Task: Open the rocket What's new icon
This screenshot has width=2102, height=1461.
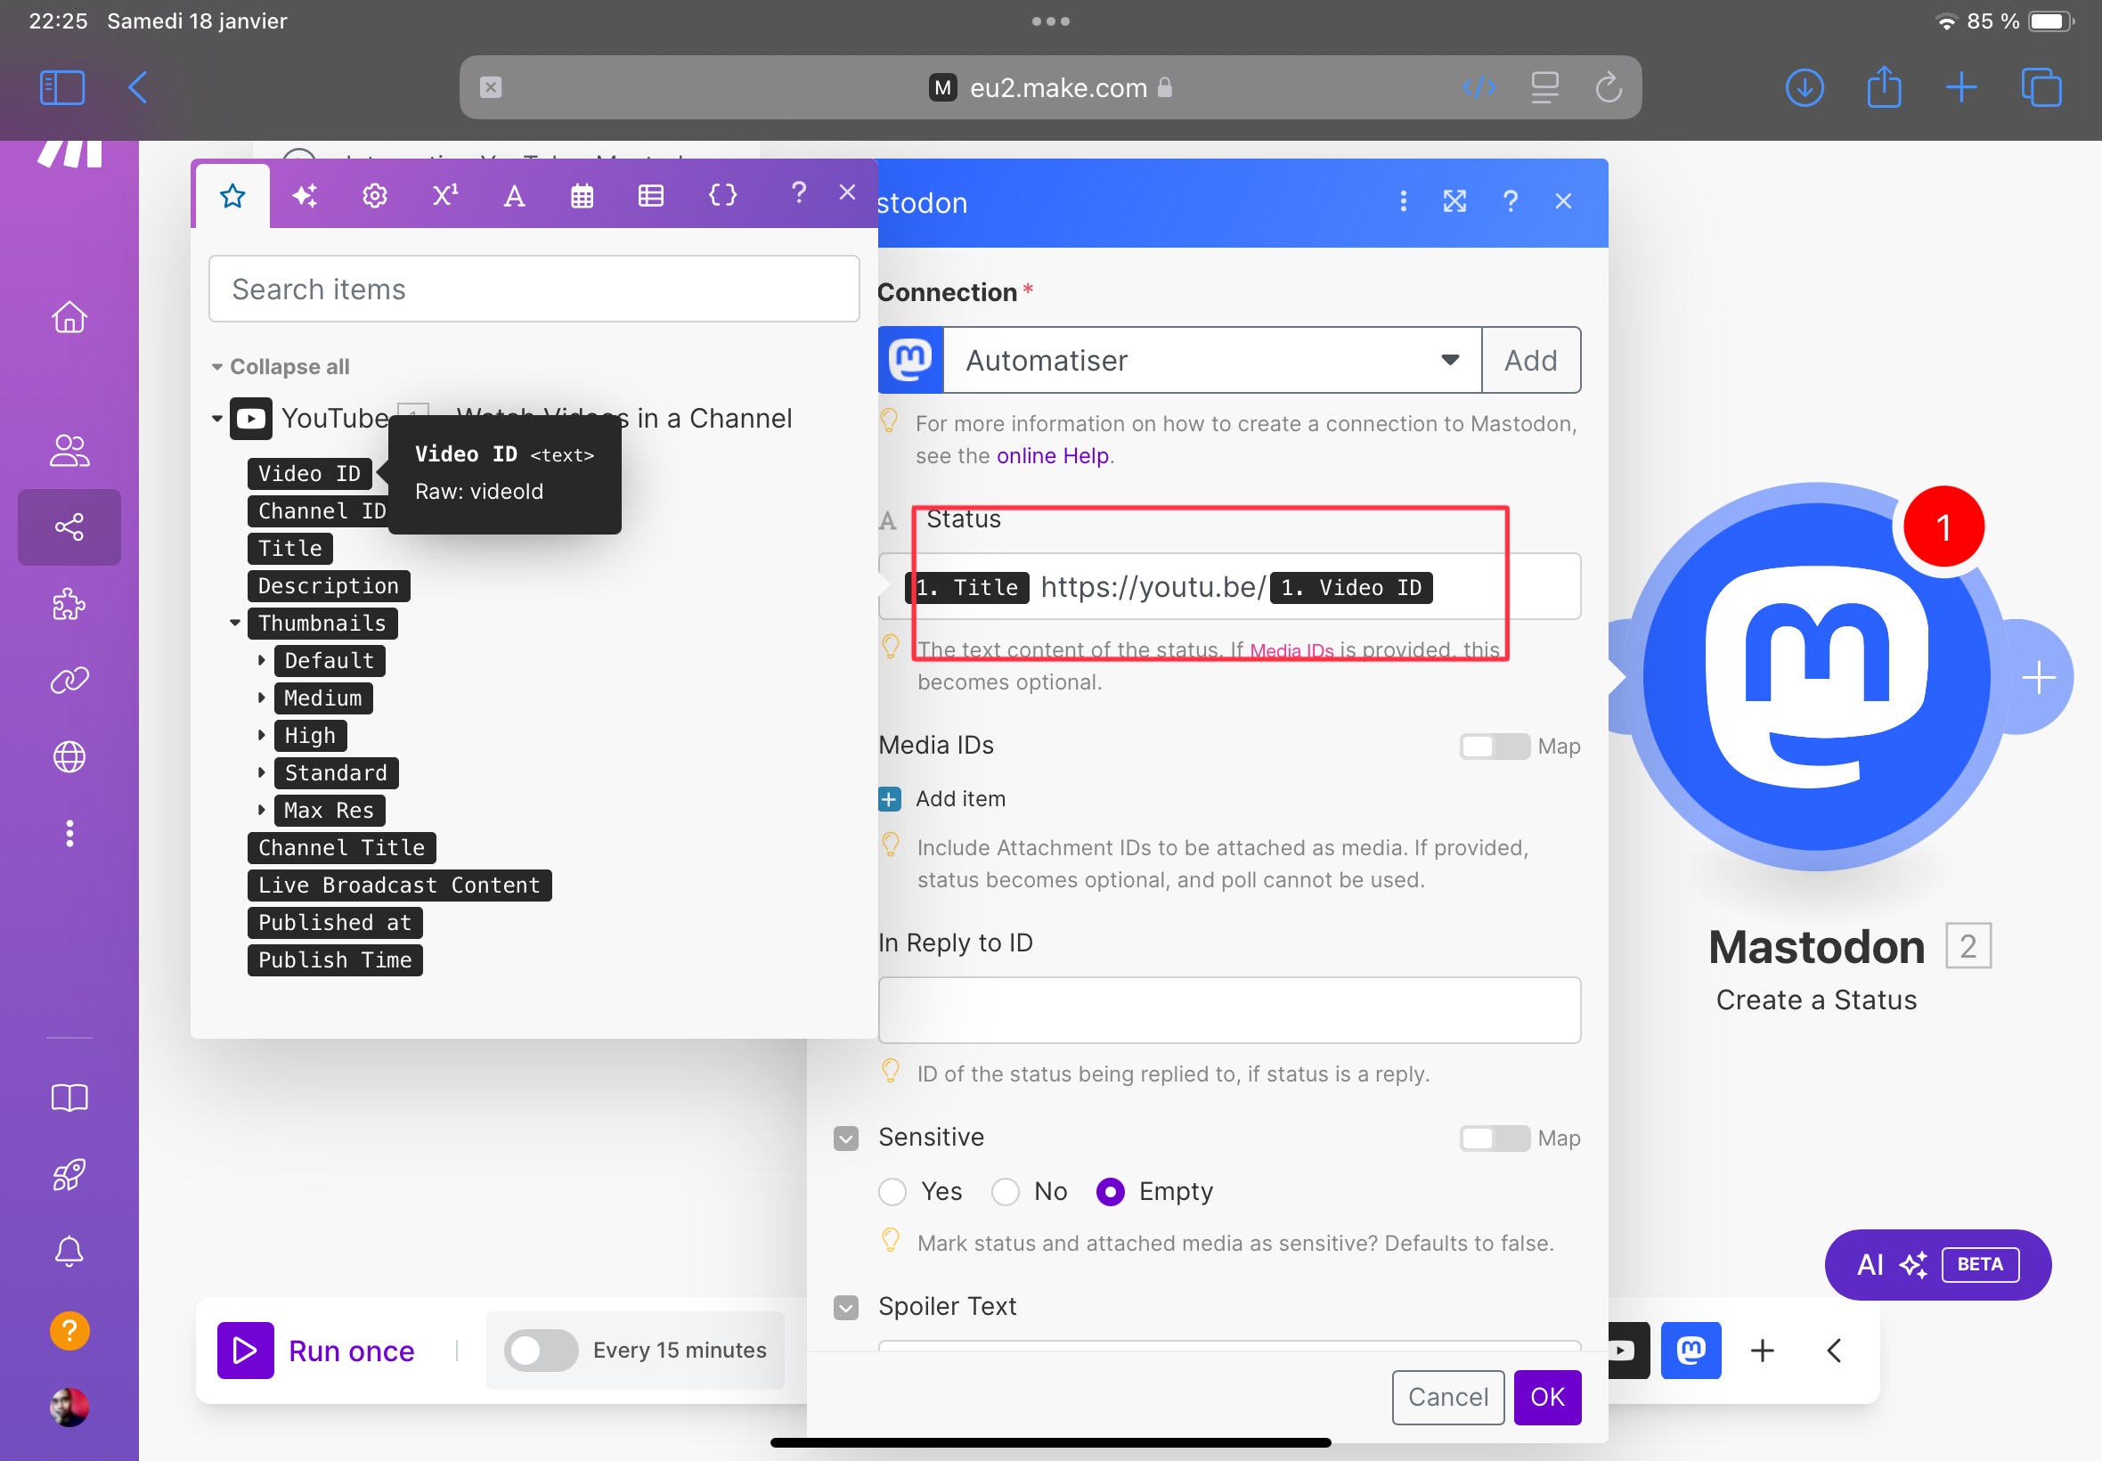Action: tap(69, 1174)
